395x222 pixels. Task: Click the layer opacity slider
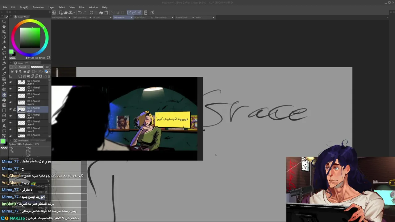tap(37, 67)
